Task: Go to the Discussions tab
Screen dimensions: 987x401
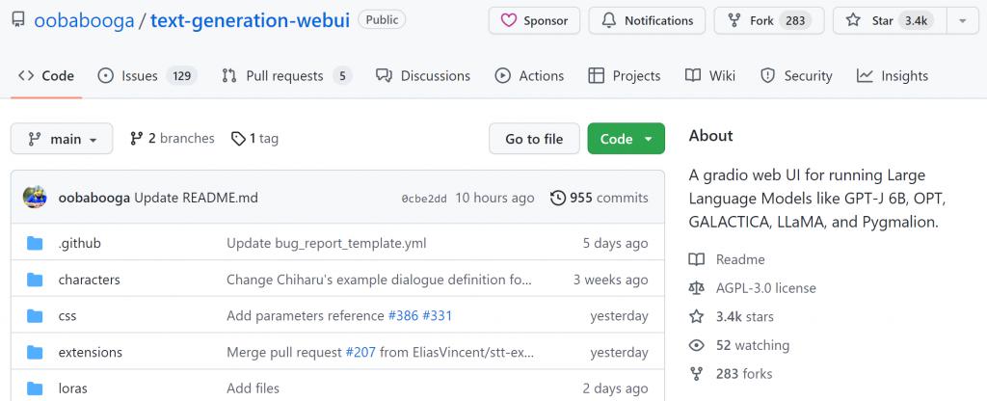Action: (x=423, y=76)
